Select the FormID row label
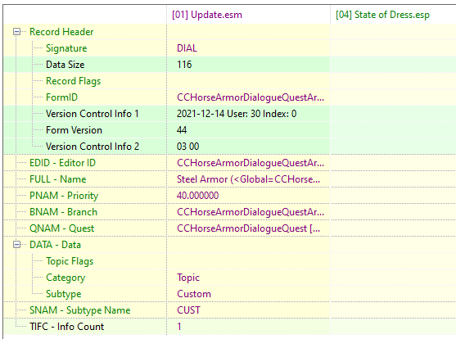The height and width of the screenshot is (339, 456). pos(61,97)
